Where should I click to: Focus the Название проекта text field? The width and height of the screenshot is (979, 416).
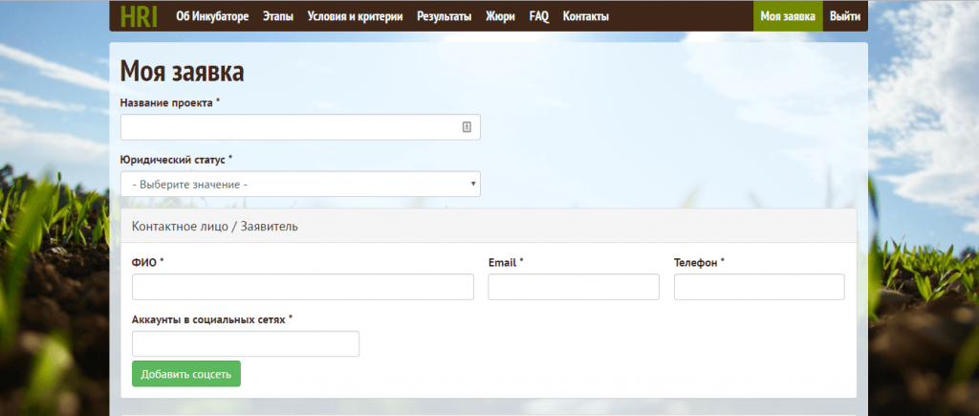(x=287, y=127)
